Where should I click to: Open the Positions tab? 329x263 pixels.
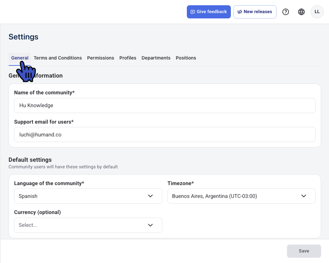tap(186, 58)
